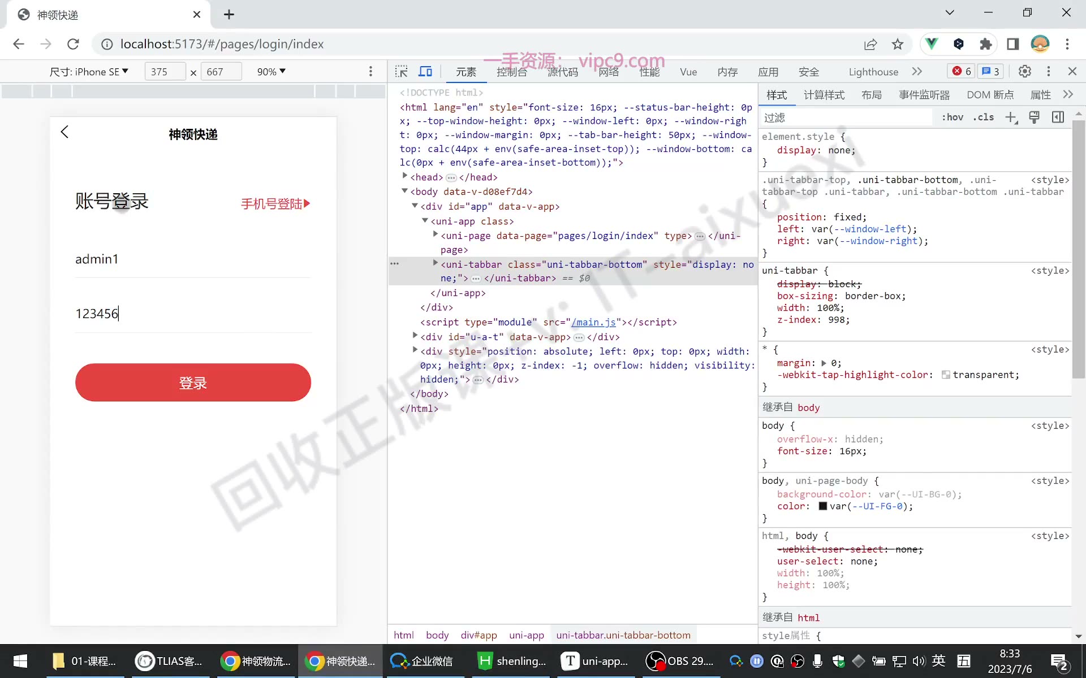Switch to the Lighthouse tab
The width and height of the screenshot is (1086, 678).
coord(873,72)
